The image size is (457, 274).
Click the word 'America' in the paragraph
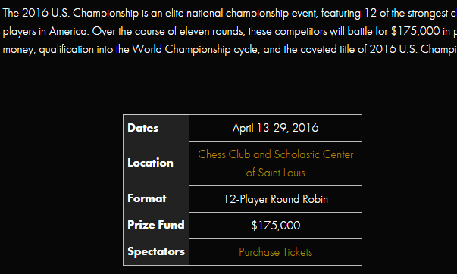tap(68, 31)
